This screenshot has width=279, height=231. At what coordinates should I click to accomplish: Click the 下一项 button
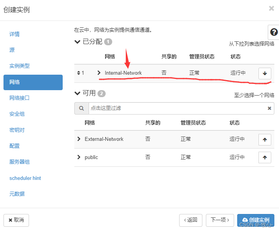220,220
